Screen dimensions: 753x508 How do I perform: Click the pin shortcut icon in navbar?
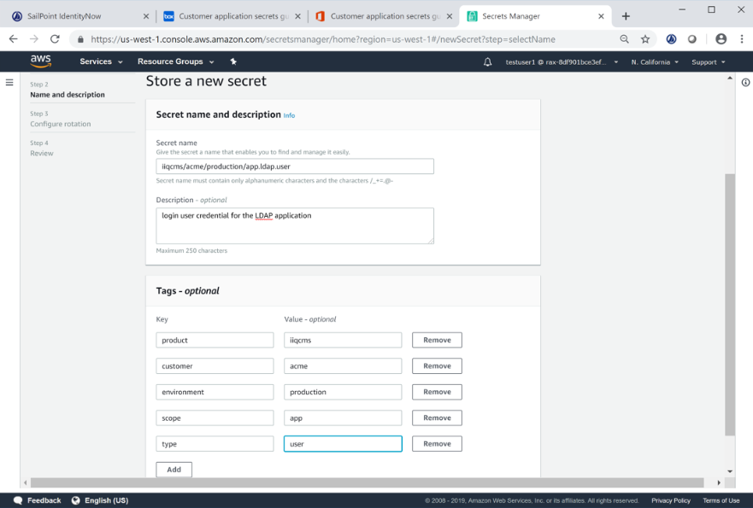pos(233,62)
